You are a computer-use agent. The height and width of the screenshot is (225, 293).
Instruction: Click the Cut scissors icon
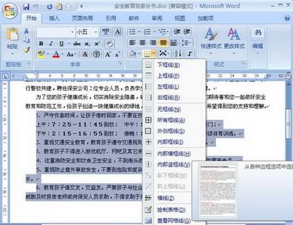[26, 31]
